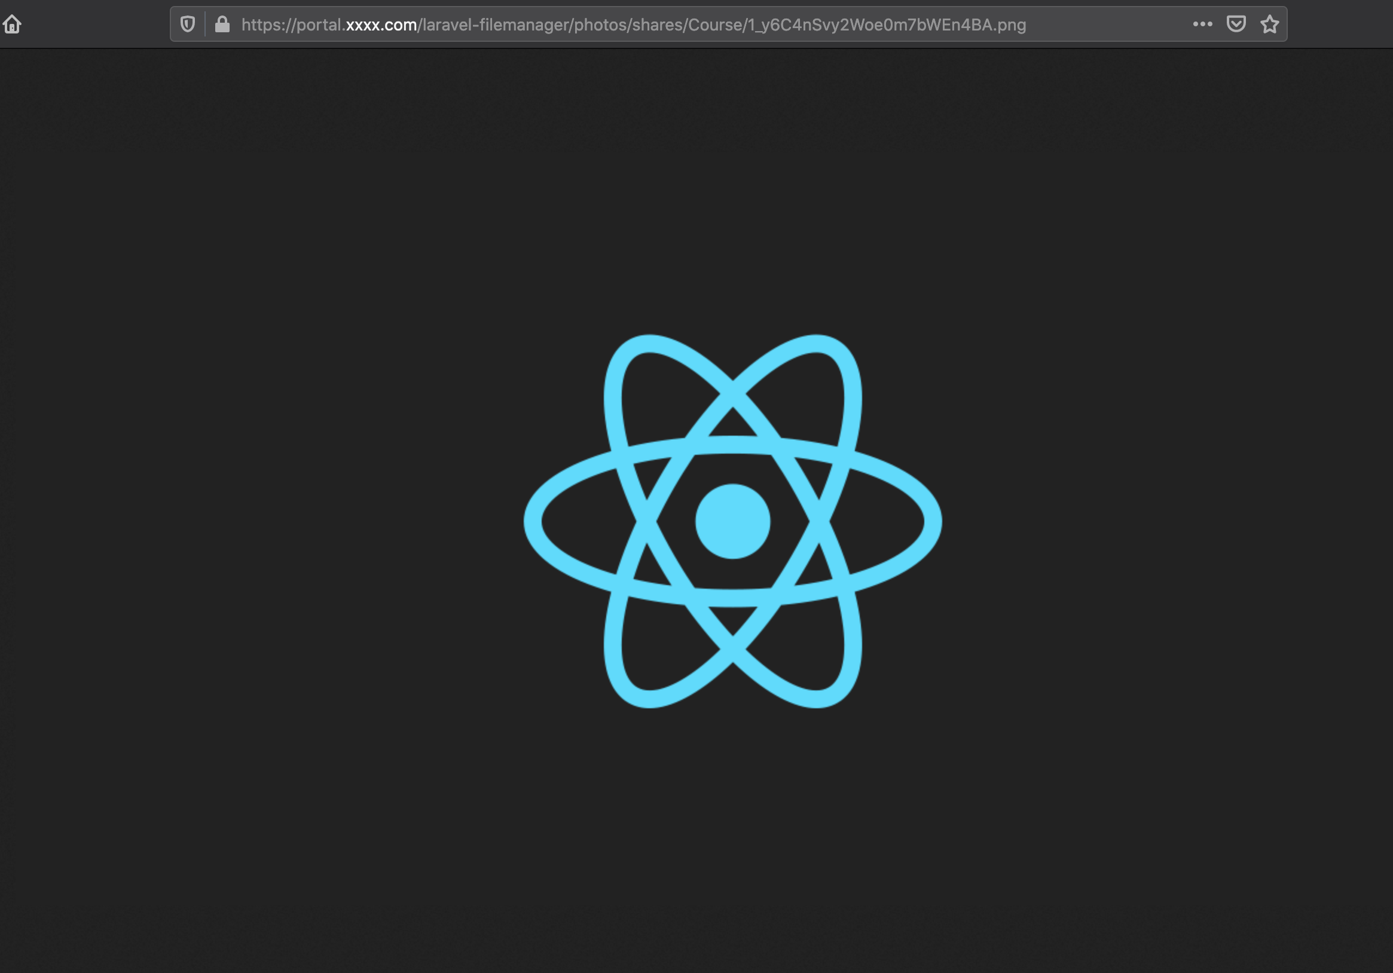Save the page to Pocket
Viewport: 1393px width, 973px height.
pyautogui.click(x=1236, y=25)
